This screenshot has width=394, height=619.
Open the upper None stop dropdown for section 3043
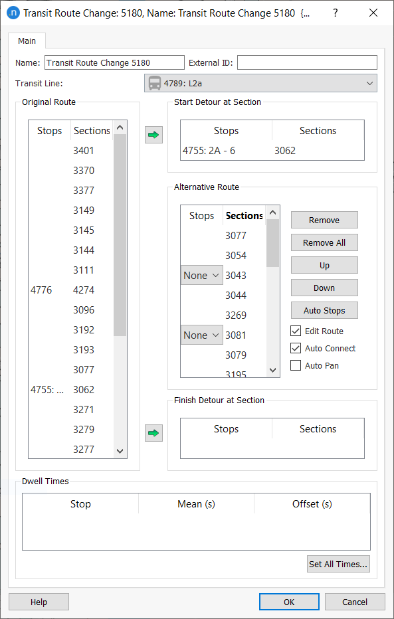[201, 275]
